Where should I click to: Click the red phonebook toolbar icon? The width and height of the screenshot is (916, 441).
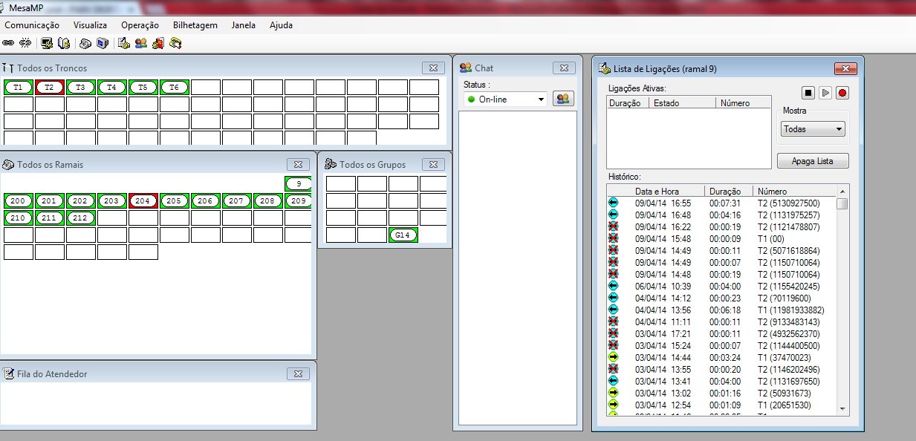pos(157,43)
